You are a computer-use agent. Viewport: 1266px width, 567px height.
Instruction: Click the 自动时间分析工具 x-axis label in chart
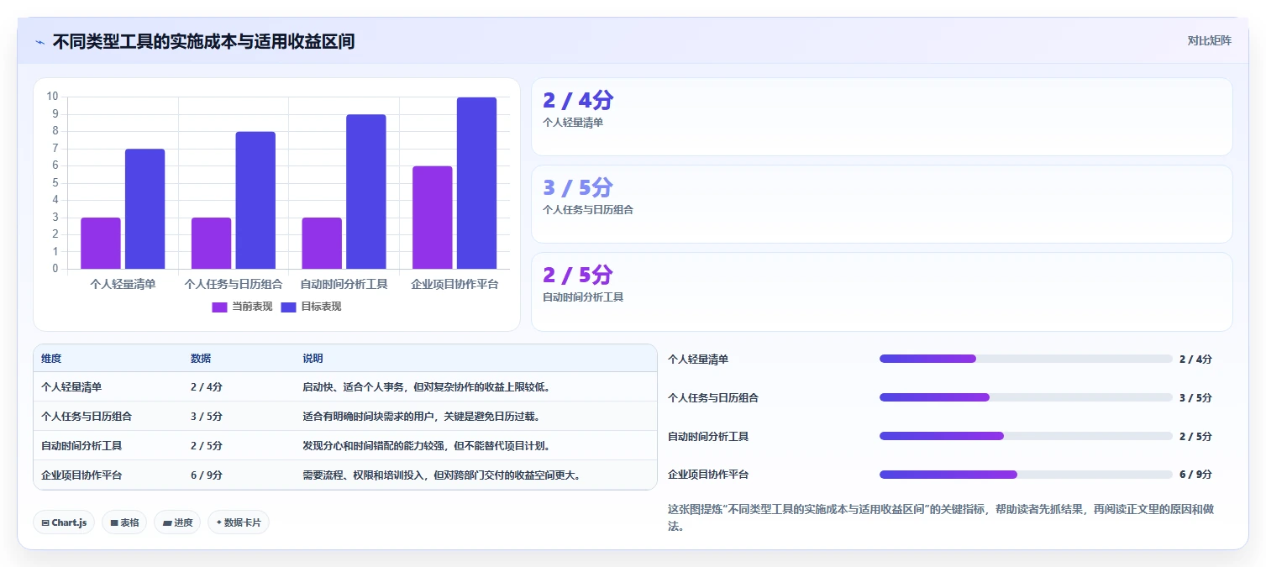click(344, 285)
